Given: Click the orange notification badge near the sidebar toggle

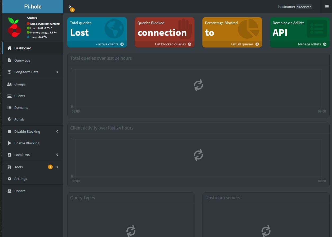Looking at the screenshot, I should 72,10.
